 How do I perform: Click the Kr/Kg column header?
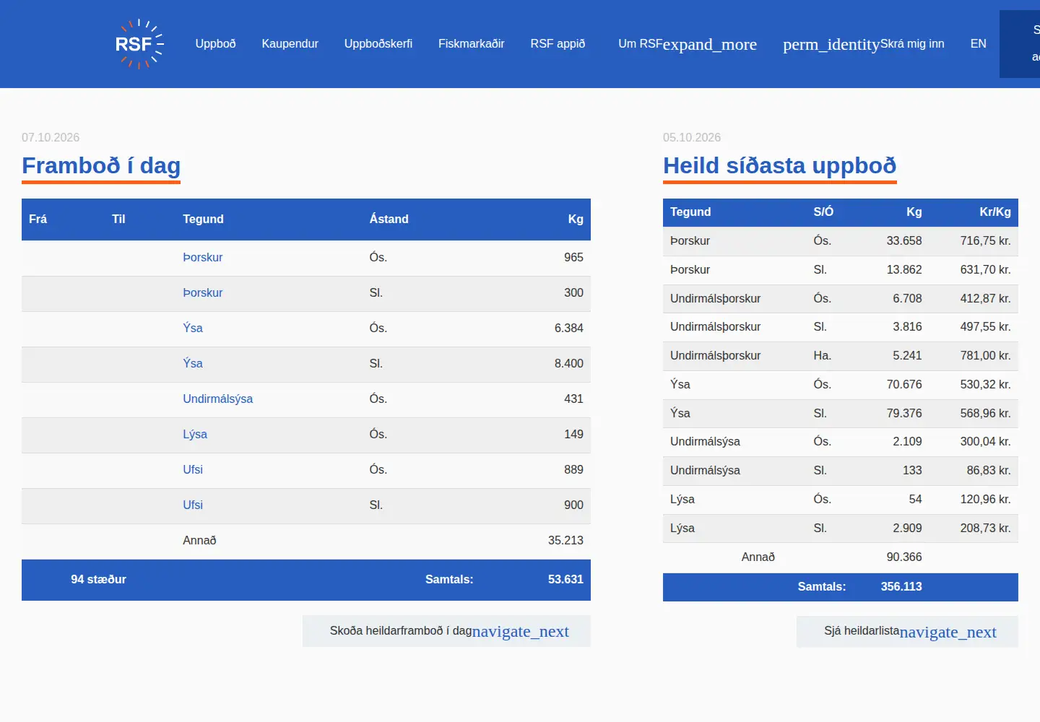(x=995, y=212)
